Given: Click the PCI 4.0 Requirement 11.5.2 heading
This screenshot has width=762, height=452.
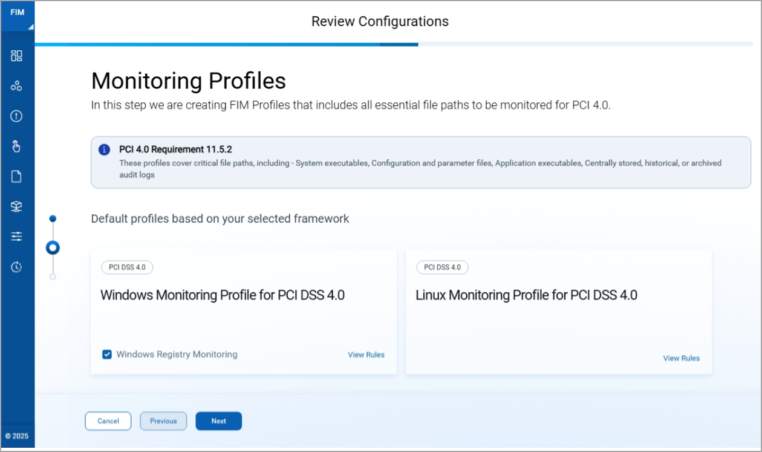Looking at the screenshot, I should tap(176, 149).
